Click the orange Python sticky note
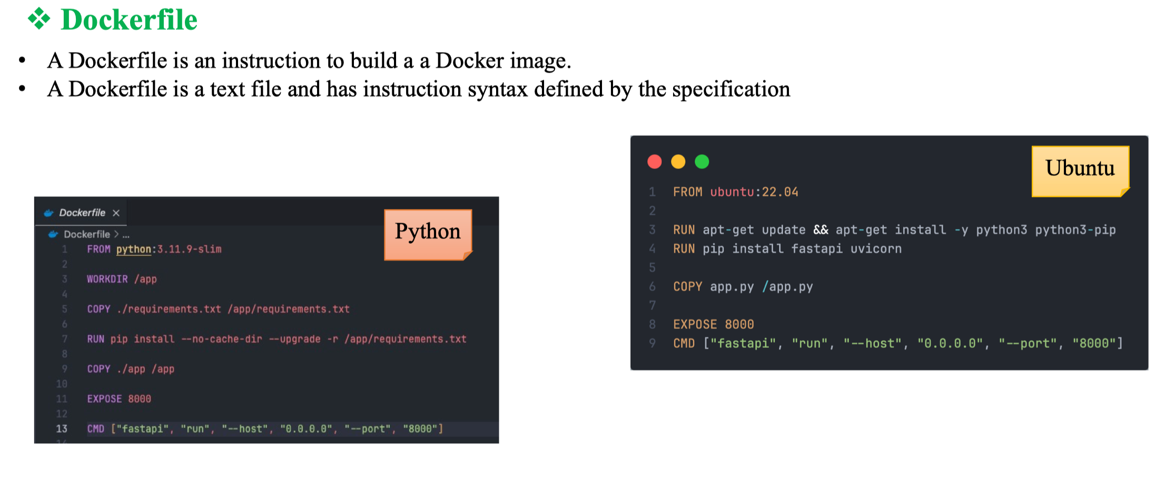 coord(428,234)
